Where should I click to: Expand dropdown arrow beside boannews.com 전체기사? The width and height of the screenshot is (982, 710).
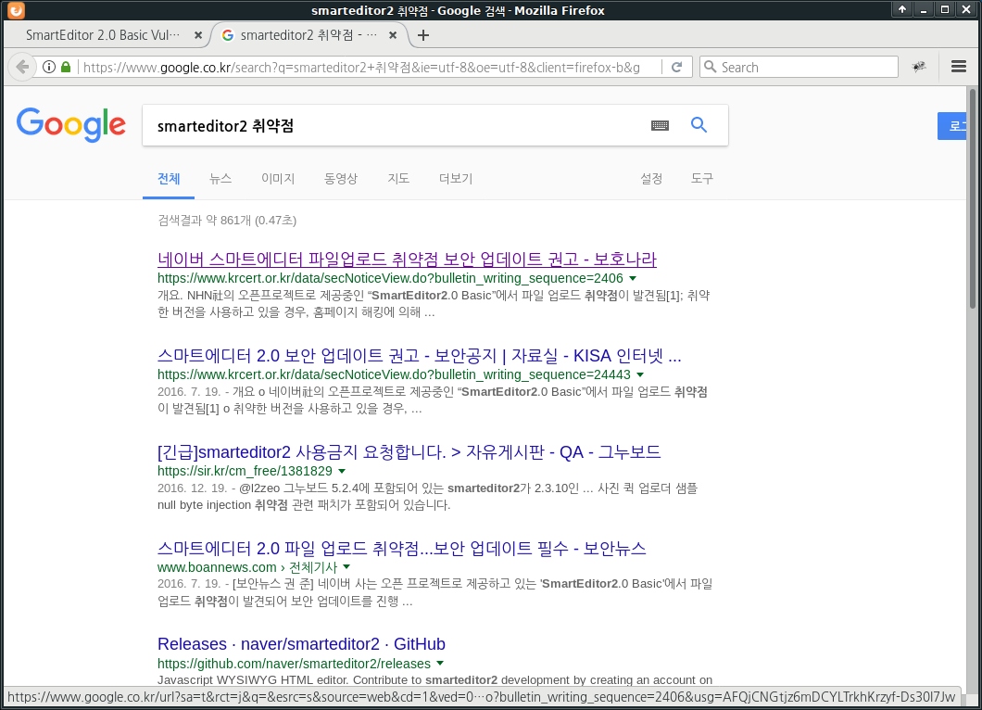[x=346, y=567]
